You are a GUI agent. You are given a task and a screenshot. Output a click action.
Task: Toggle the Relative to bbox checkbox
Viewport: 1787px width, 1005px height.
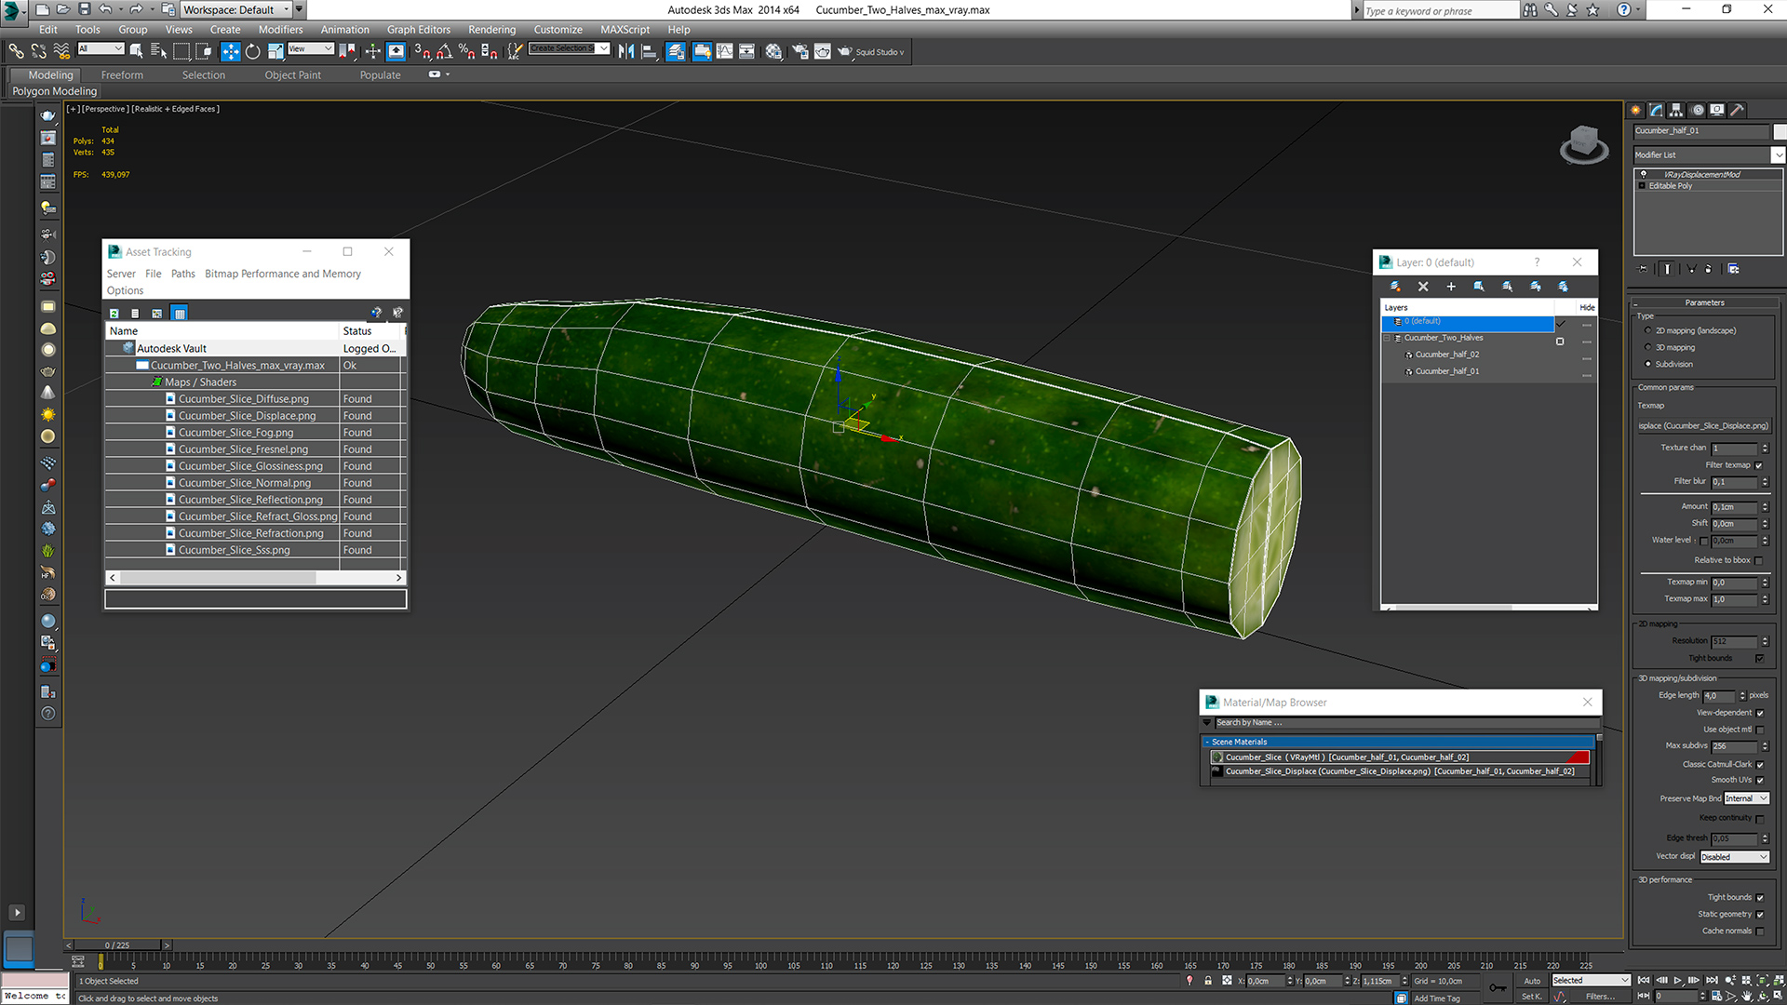pos(1758,560)
